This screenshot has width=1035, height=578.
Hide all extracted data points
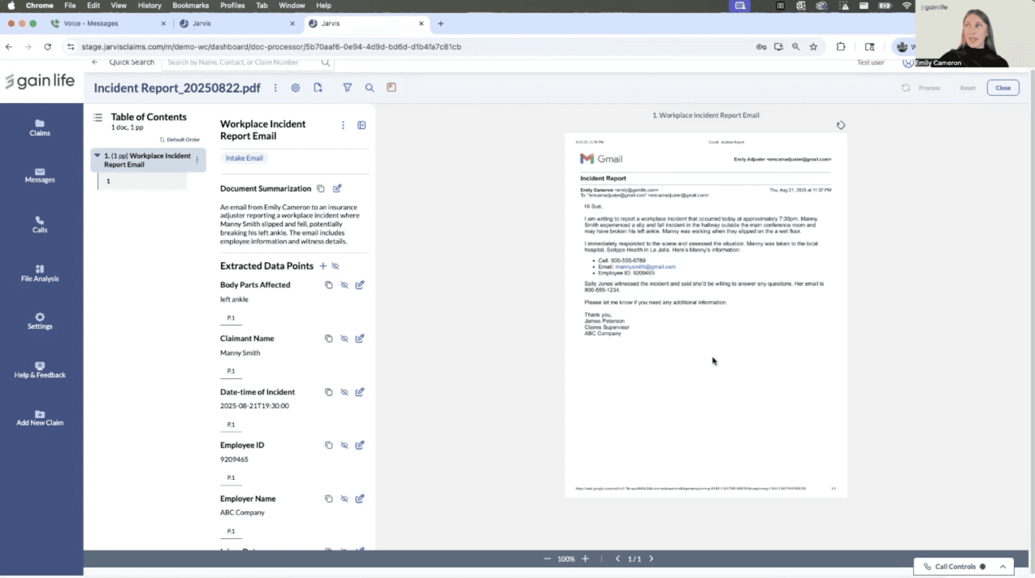(x=335, y=266)
